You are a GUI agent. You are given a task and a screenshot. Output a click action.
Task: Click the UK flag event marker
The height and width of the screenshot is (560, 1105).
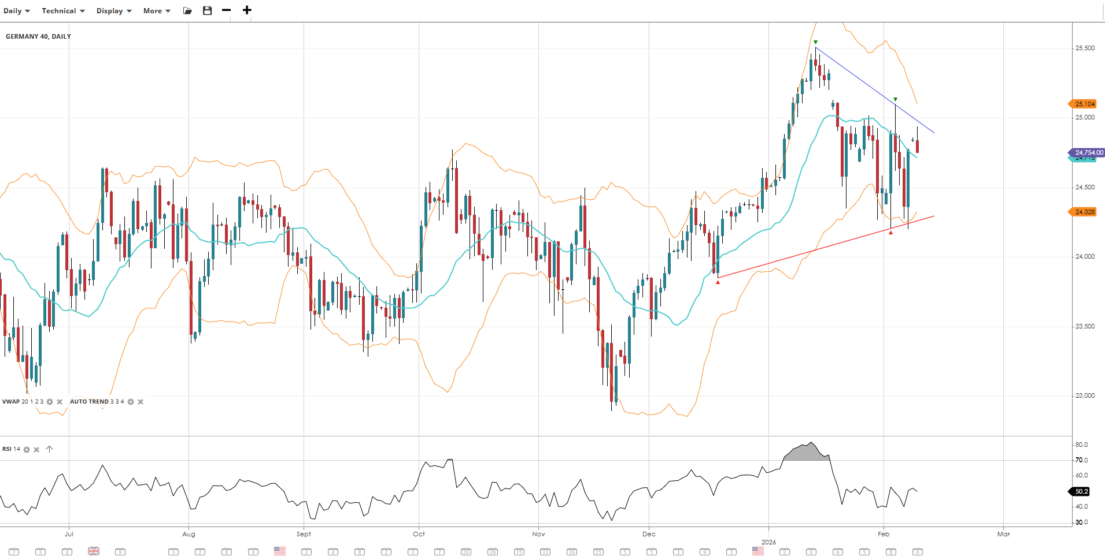pos(94,551)
